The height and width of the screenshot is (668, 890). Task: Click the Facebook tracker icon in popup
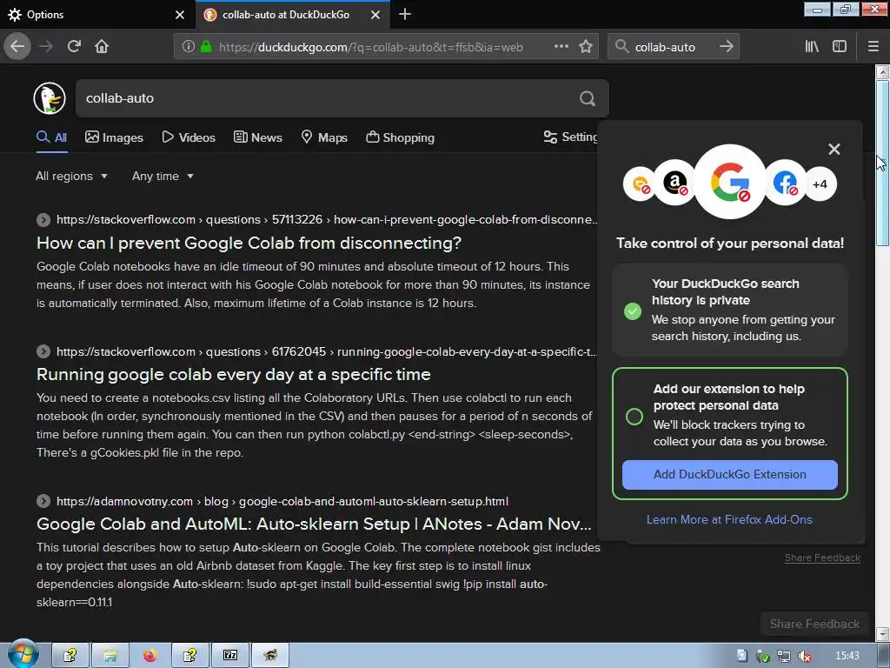785,184
